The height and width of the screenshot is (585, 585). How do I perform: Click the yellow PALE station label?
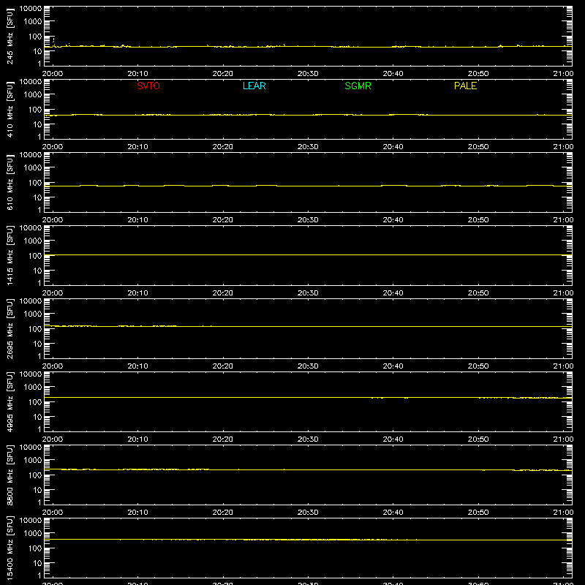[x=465, y=86]
